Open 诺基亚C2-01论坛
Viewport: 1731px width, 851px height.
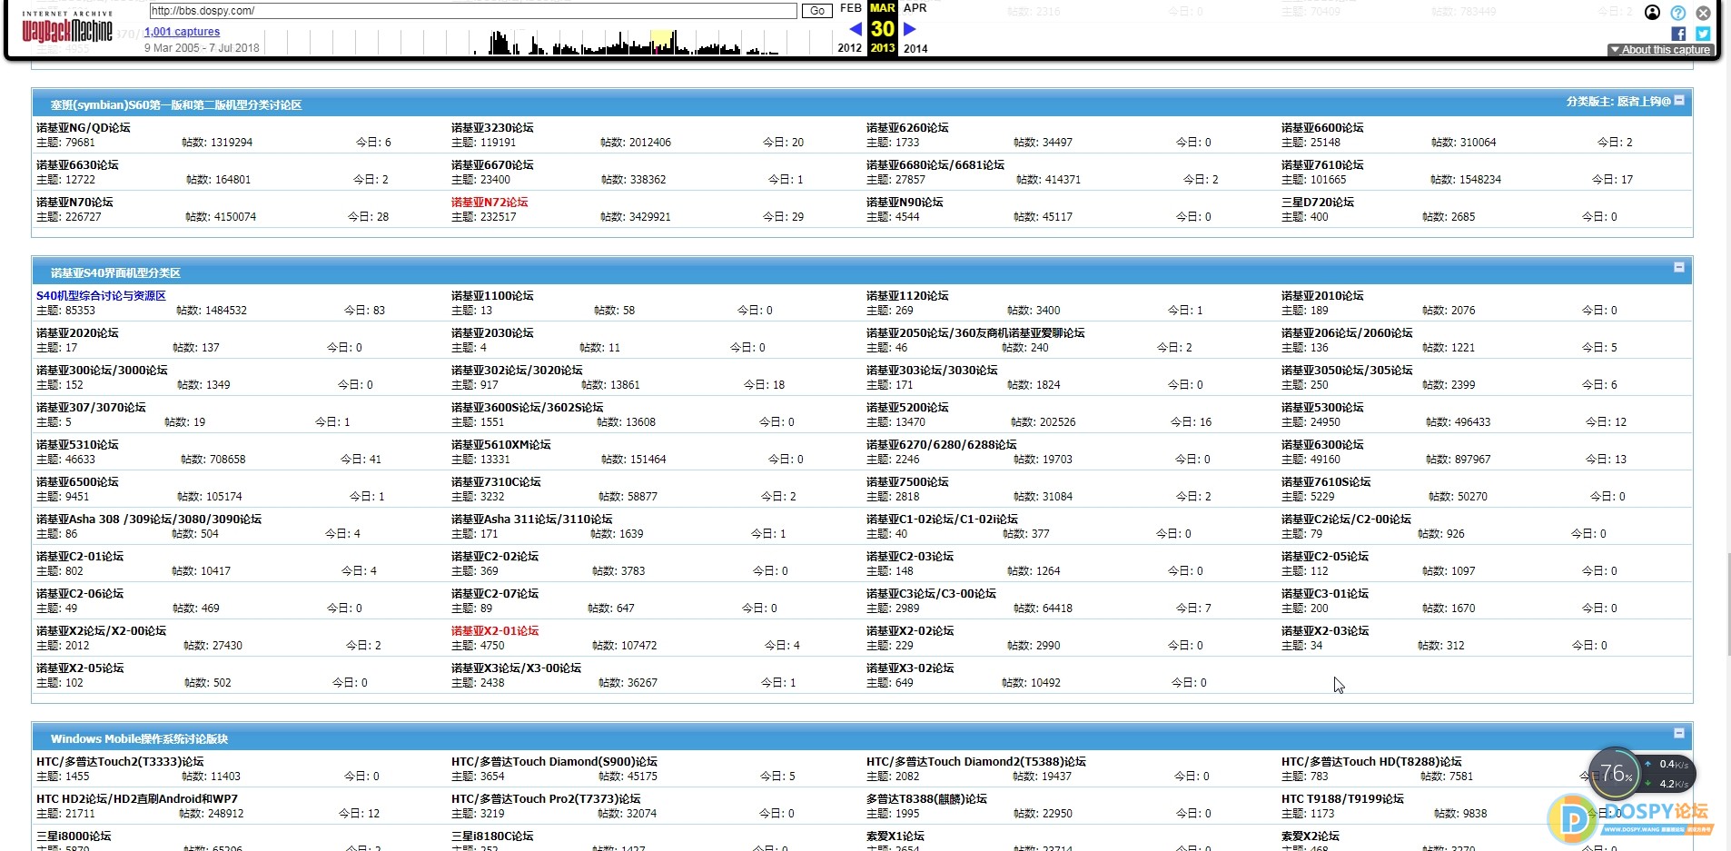click(80, 557)
